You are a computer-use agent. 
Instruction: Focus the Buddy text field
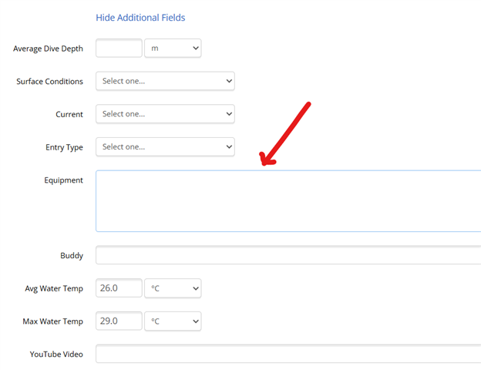tap(288, 255)
